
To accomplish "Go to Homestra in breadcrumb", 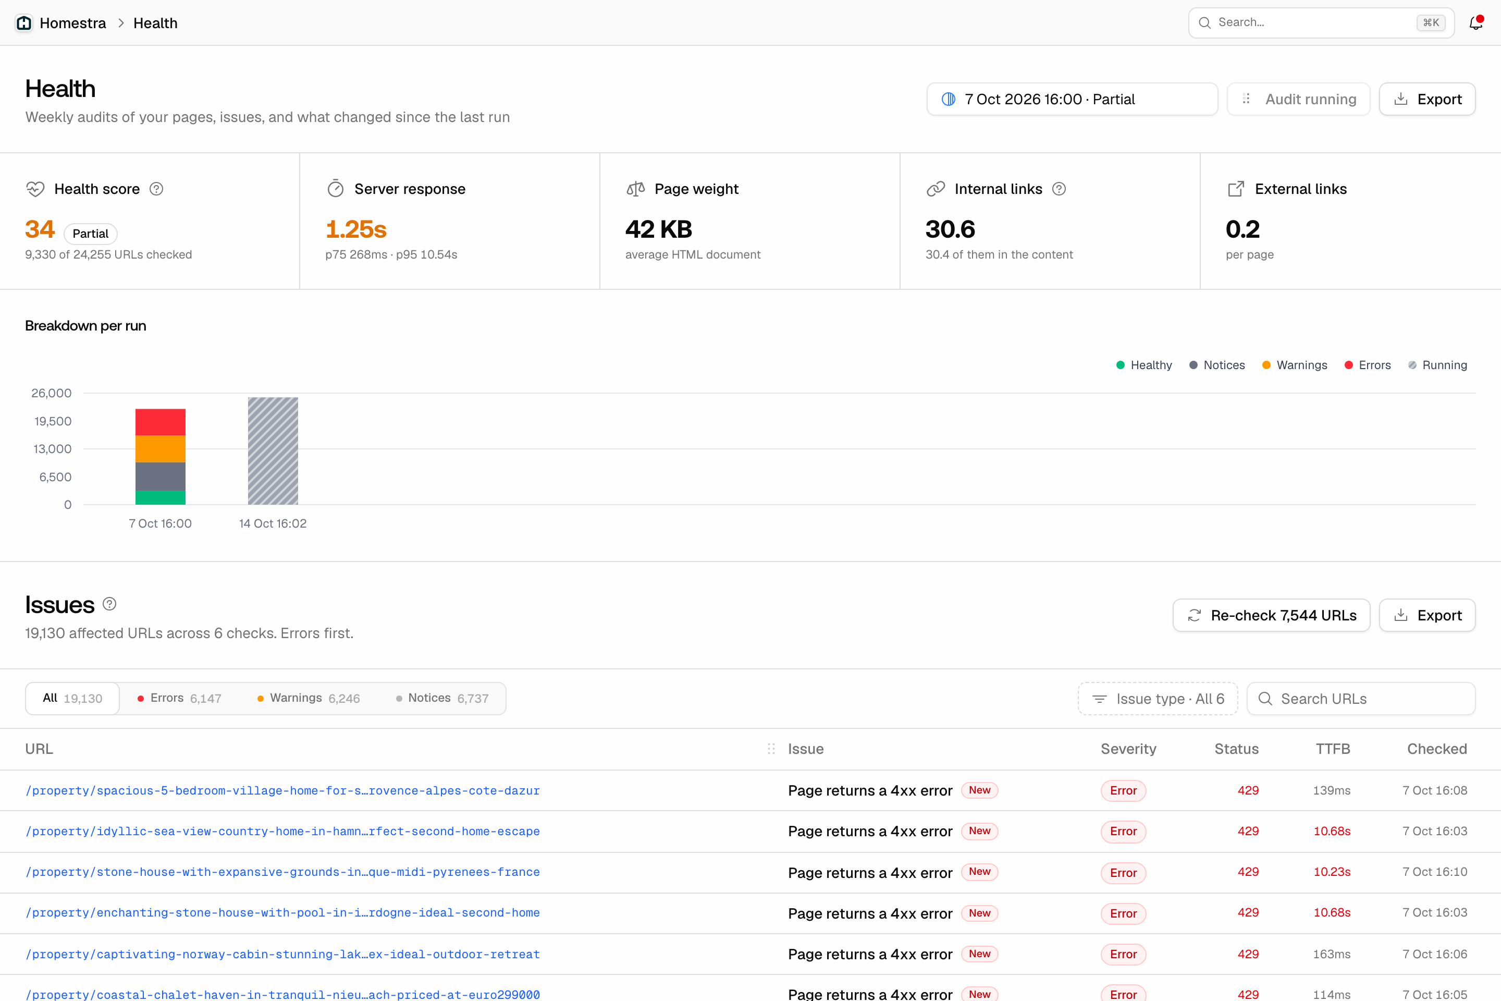I will point(73,23).
